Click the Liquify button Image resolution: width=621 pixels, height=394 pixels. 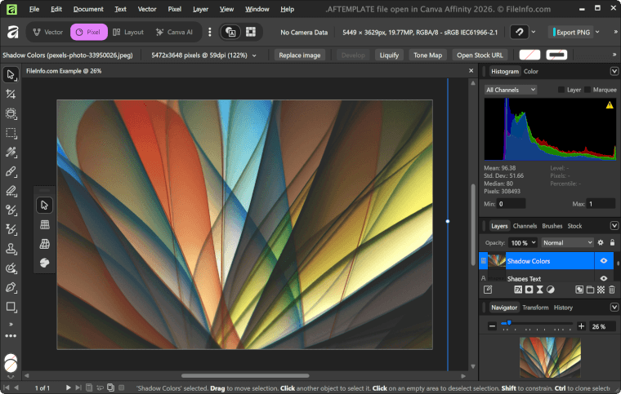click(389, 55)
